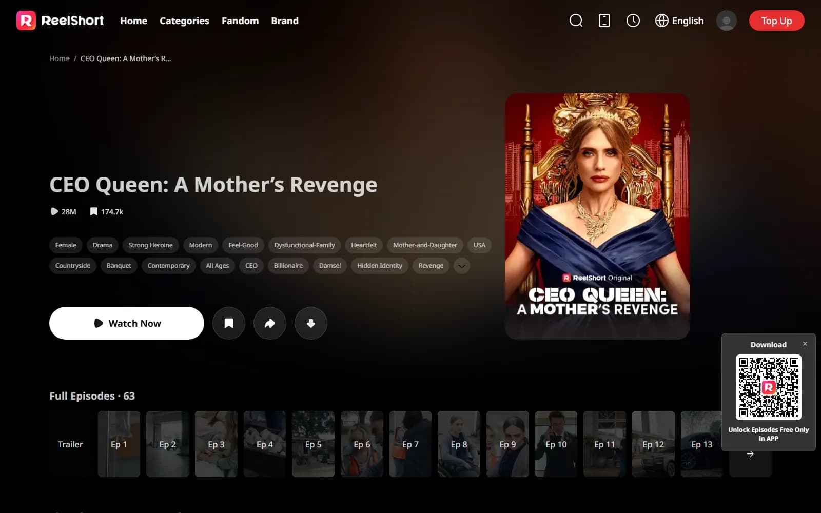
Task: Open episode Ep 2 thumbnail
Action: [x=167, y=444]
